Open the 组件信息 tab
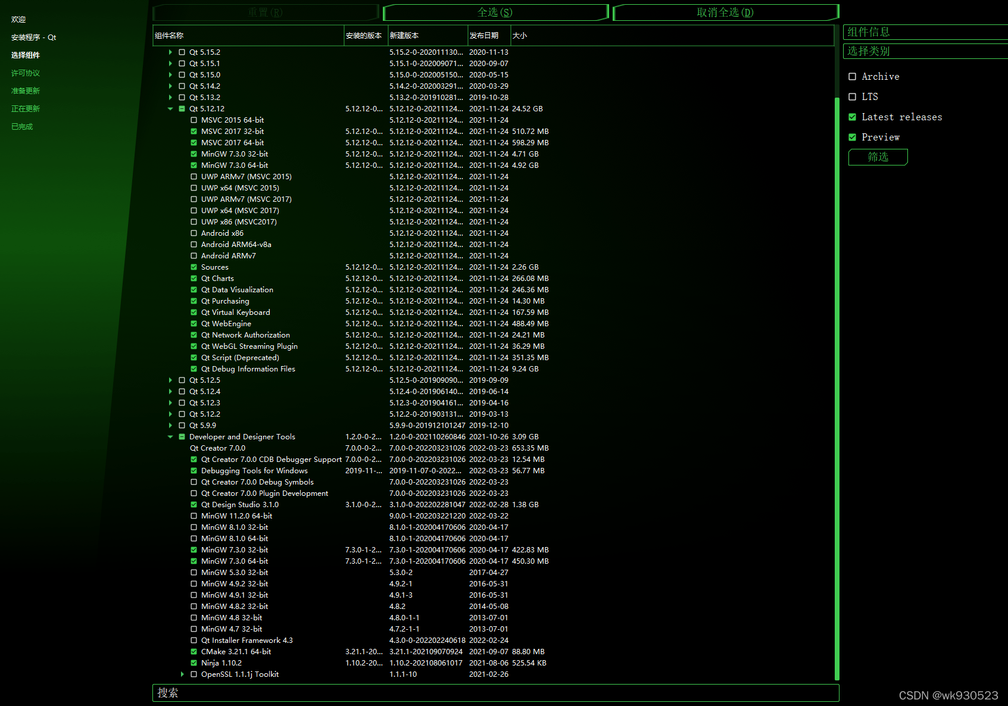 pos(925,32)
